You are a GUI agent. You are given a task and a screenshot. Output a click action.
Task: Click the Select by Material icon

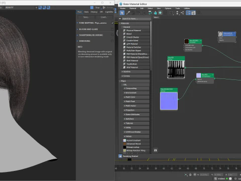(x=199, y=13)
